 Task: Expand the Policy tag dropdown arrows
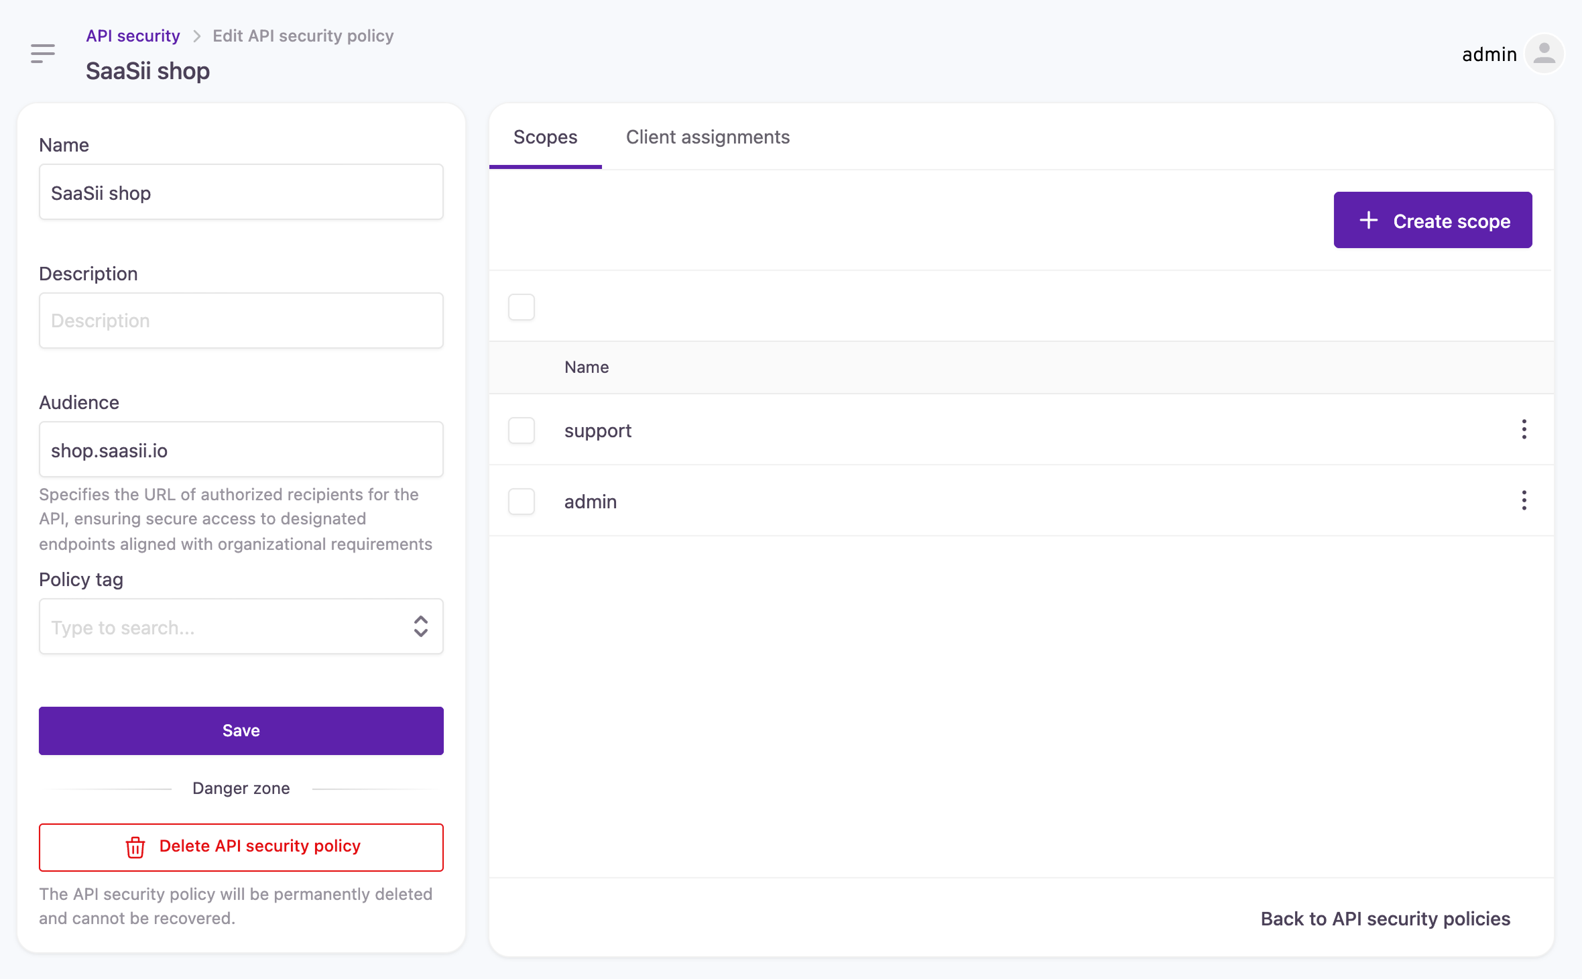(x=420, y=626)
